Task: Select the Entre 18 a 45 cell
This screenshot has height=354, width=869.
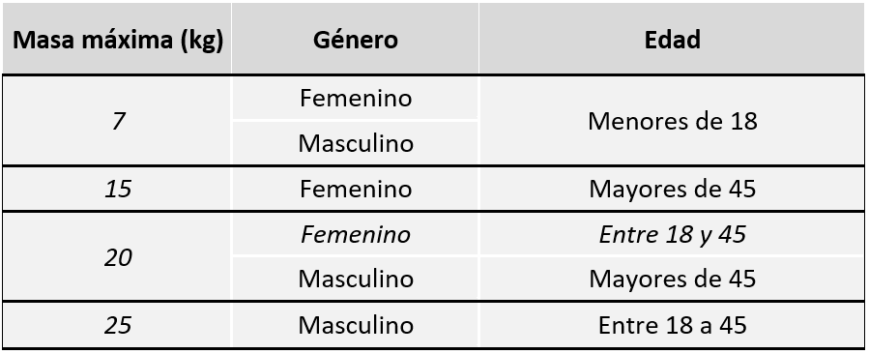Action: pos(672,325)
